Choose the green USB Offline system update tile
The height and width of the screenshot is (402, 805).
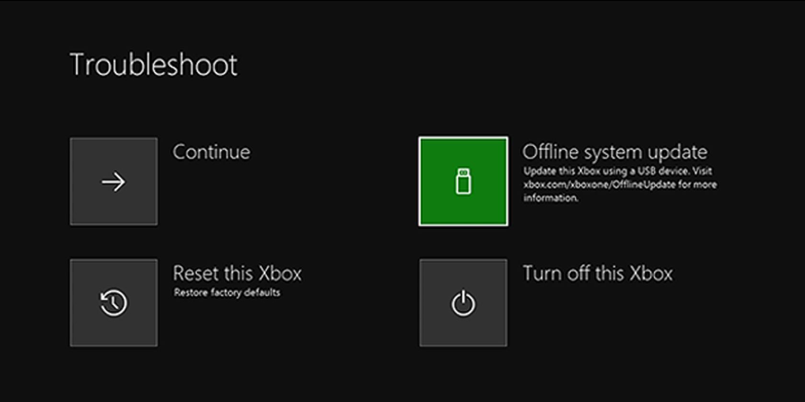463,181
